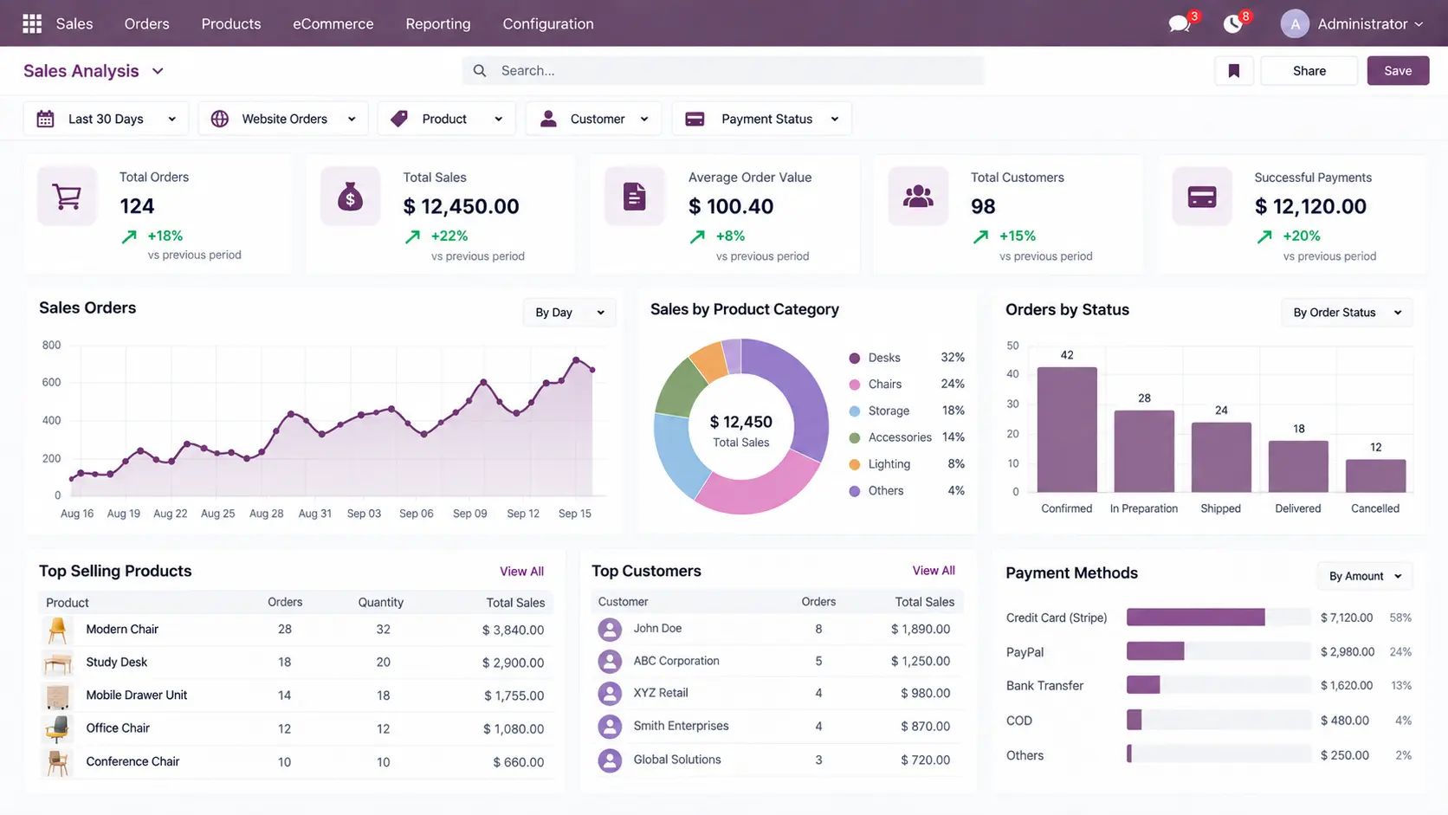Click the calendar icon in date filter

[x=46, y=120]
